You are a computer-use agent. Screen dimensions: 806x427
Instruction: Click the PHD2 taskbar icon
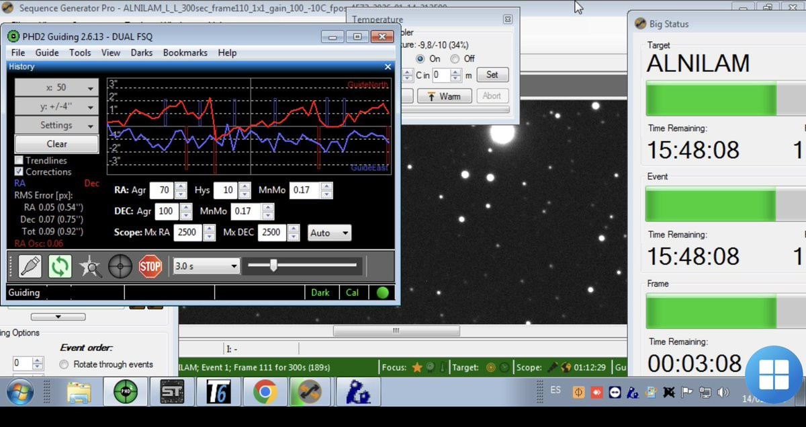coord(125,391)
